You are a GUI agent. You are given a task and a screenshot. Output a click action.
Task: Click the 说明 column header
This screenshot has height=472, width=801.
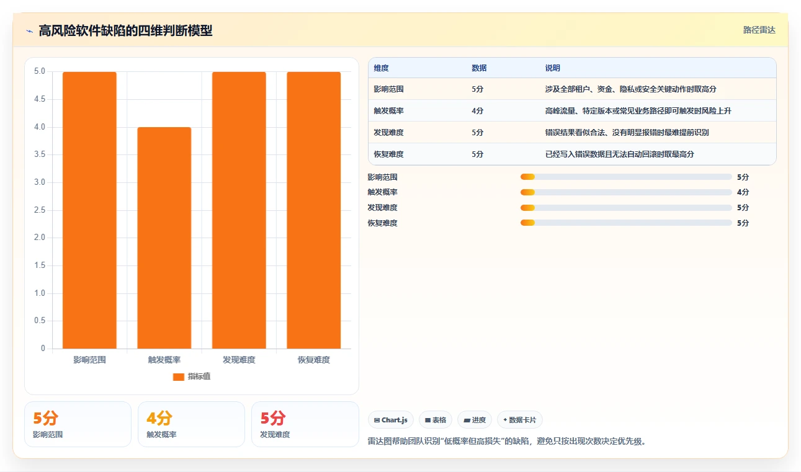[x=553, y=68]
